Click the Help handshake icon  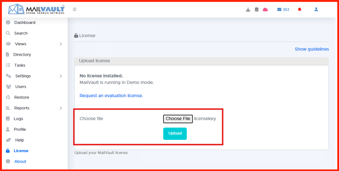(8, 140)
